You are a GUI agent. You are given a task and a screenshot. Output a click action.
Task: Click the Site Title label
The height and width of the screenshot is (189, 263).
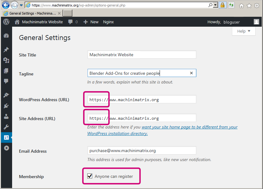point(28,55)
